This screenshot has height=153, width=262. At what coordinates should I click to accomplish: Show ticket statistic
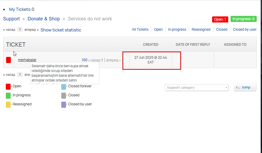tap(61, 30)
